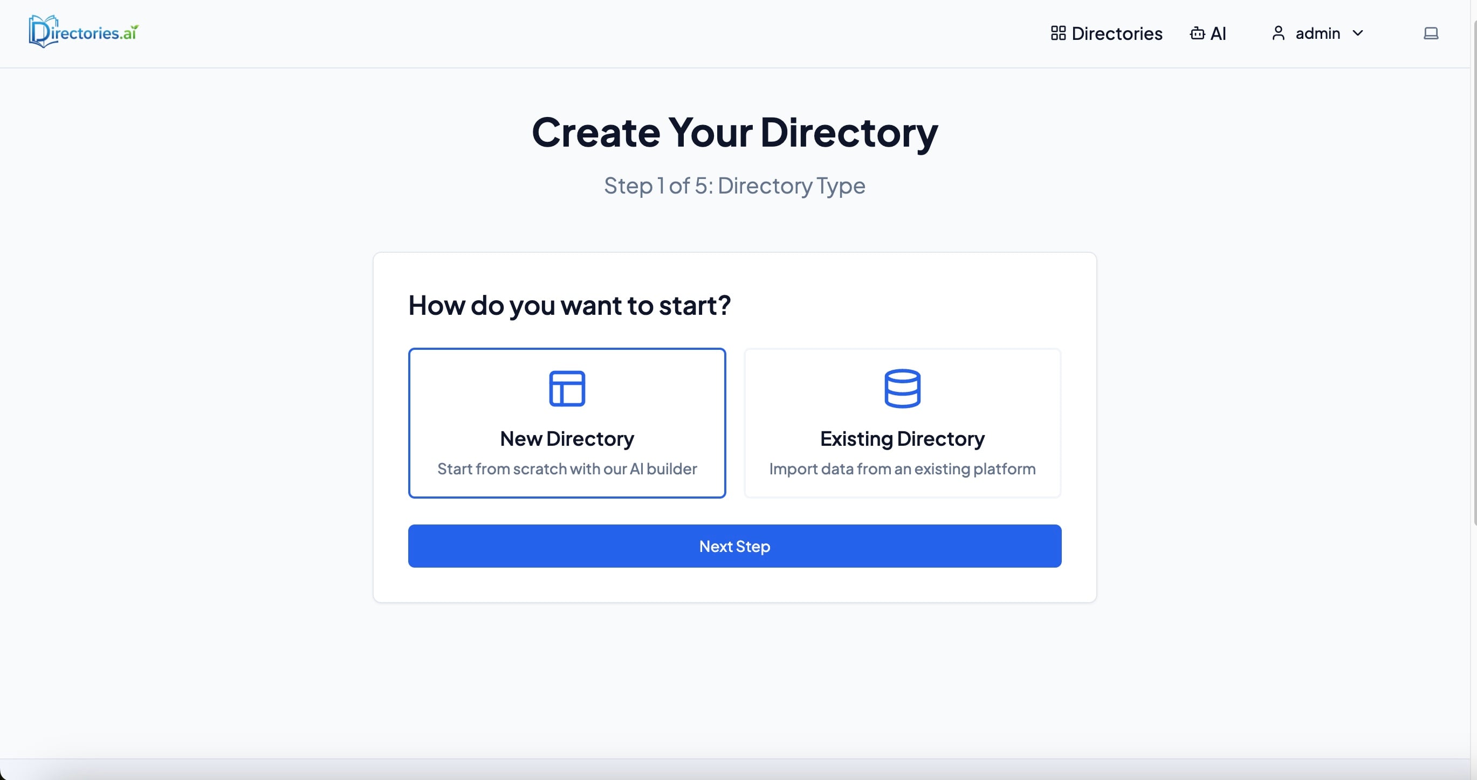Click the grid icon beside Directories
The width and height of the screenshot is (1477, 780).
(1058, 33)
